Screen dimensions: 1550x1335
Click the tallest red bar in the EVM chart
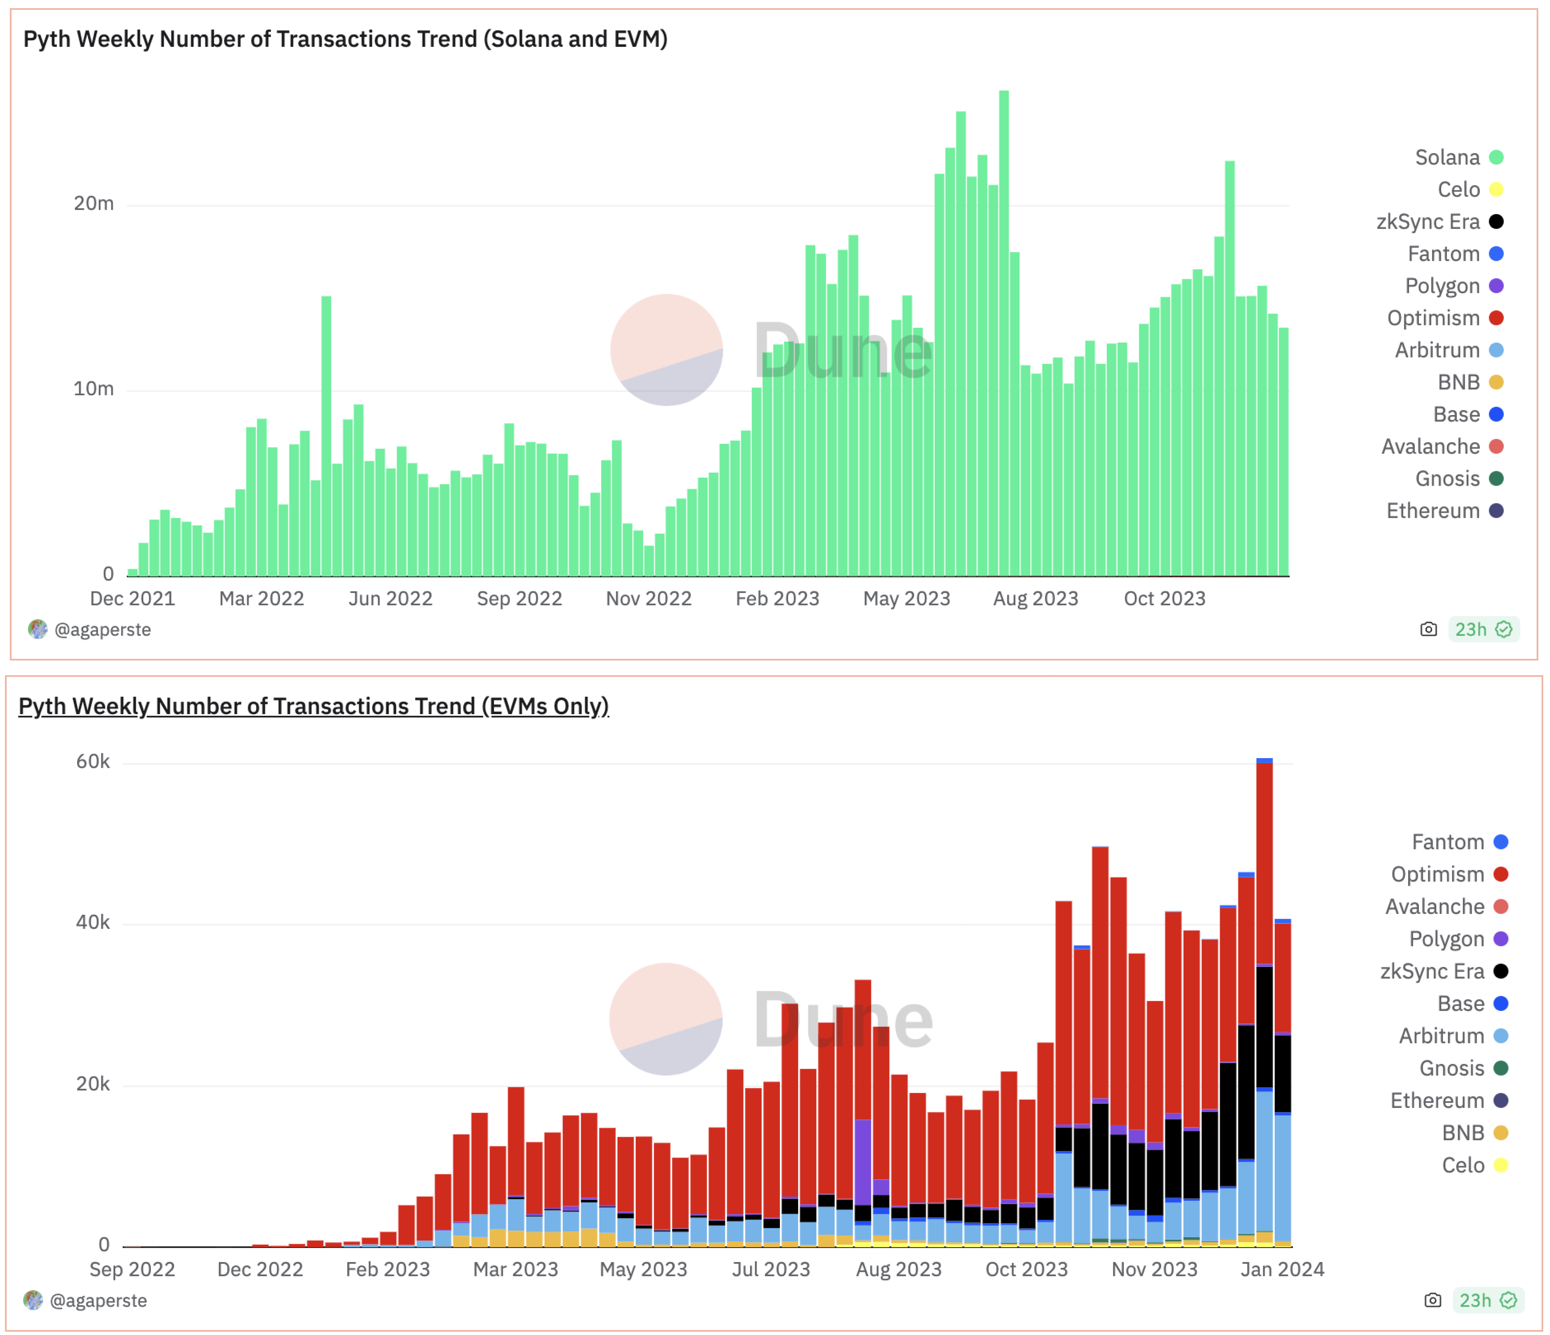[x=1264, y=861]
